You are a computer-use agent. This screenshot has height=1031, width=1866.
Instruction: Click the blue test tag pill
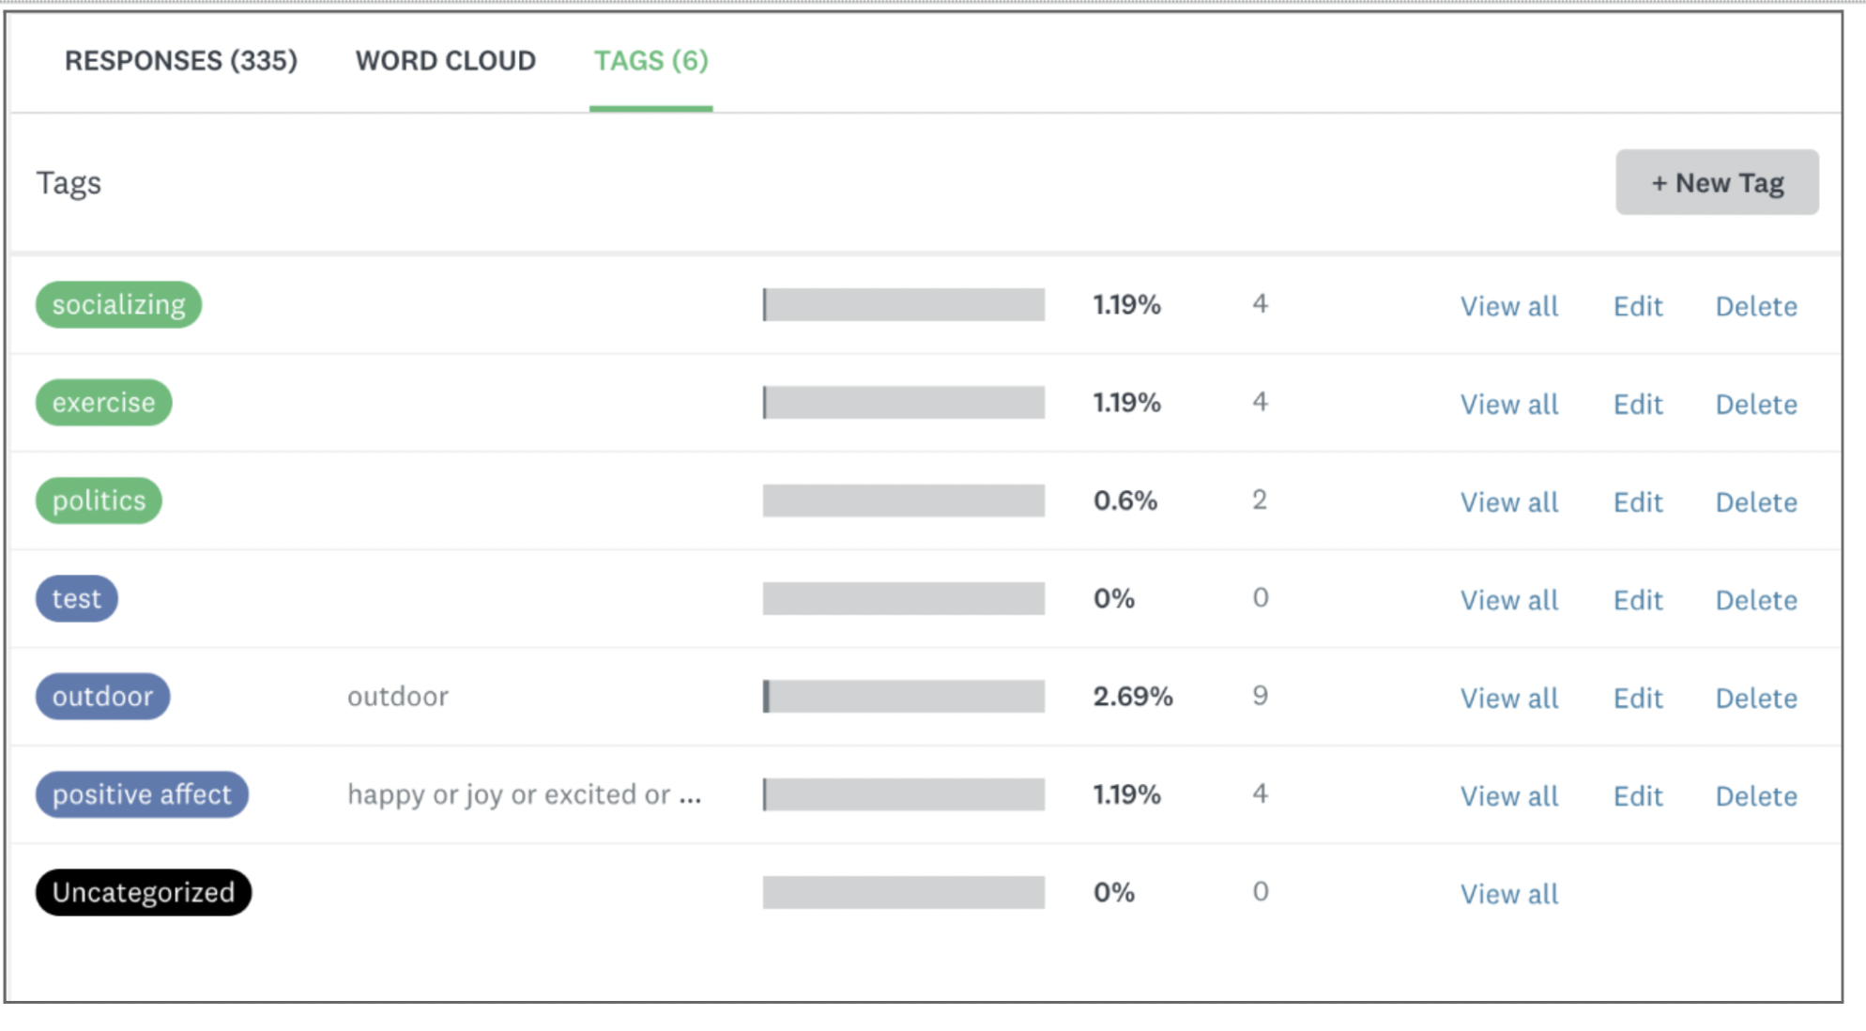(x=76, y=598)
